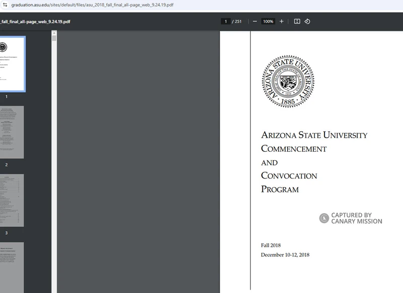Click the Arizona State University seal image
This screenshot has height=293, width=403.
[288, 81]
